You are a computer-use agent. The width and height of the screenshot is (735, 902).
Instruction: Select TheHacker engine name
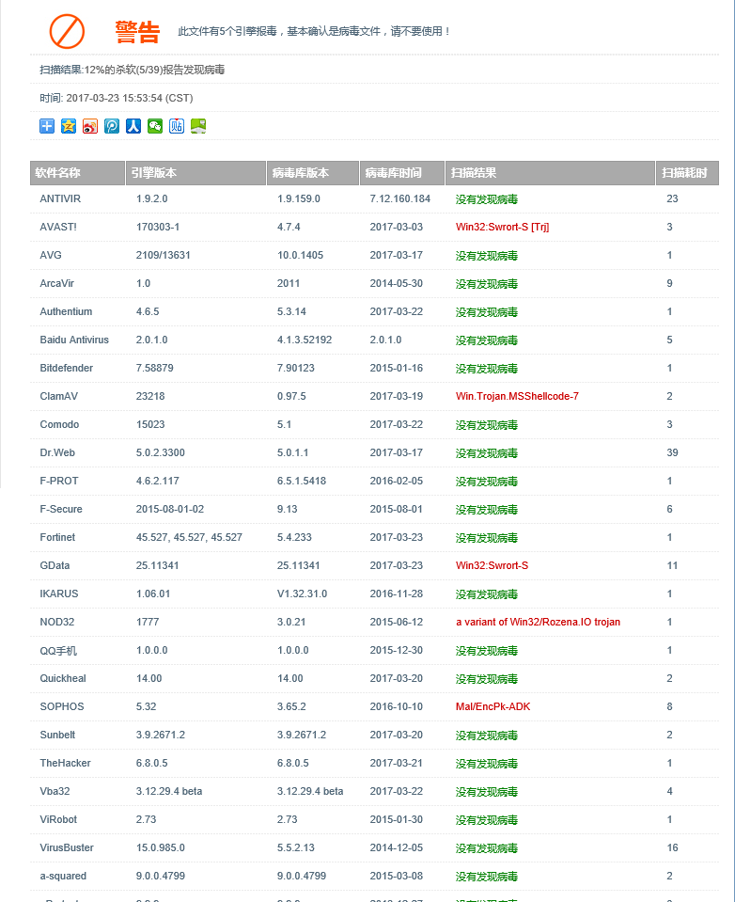point(65,762)
